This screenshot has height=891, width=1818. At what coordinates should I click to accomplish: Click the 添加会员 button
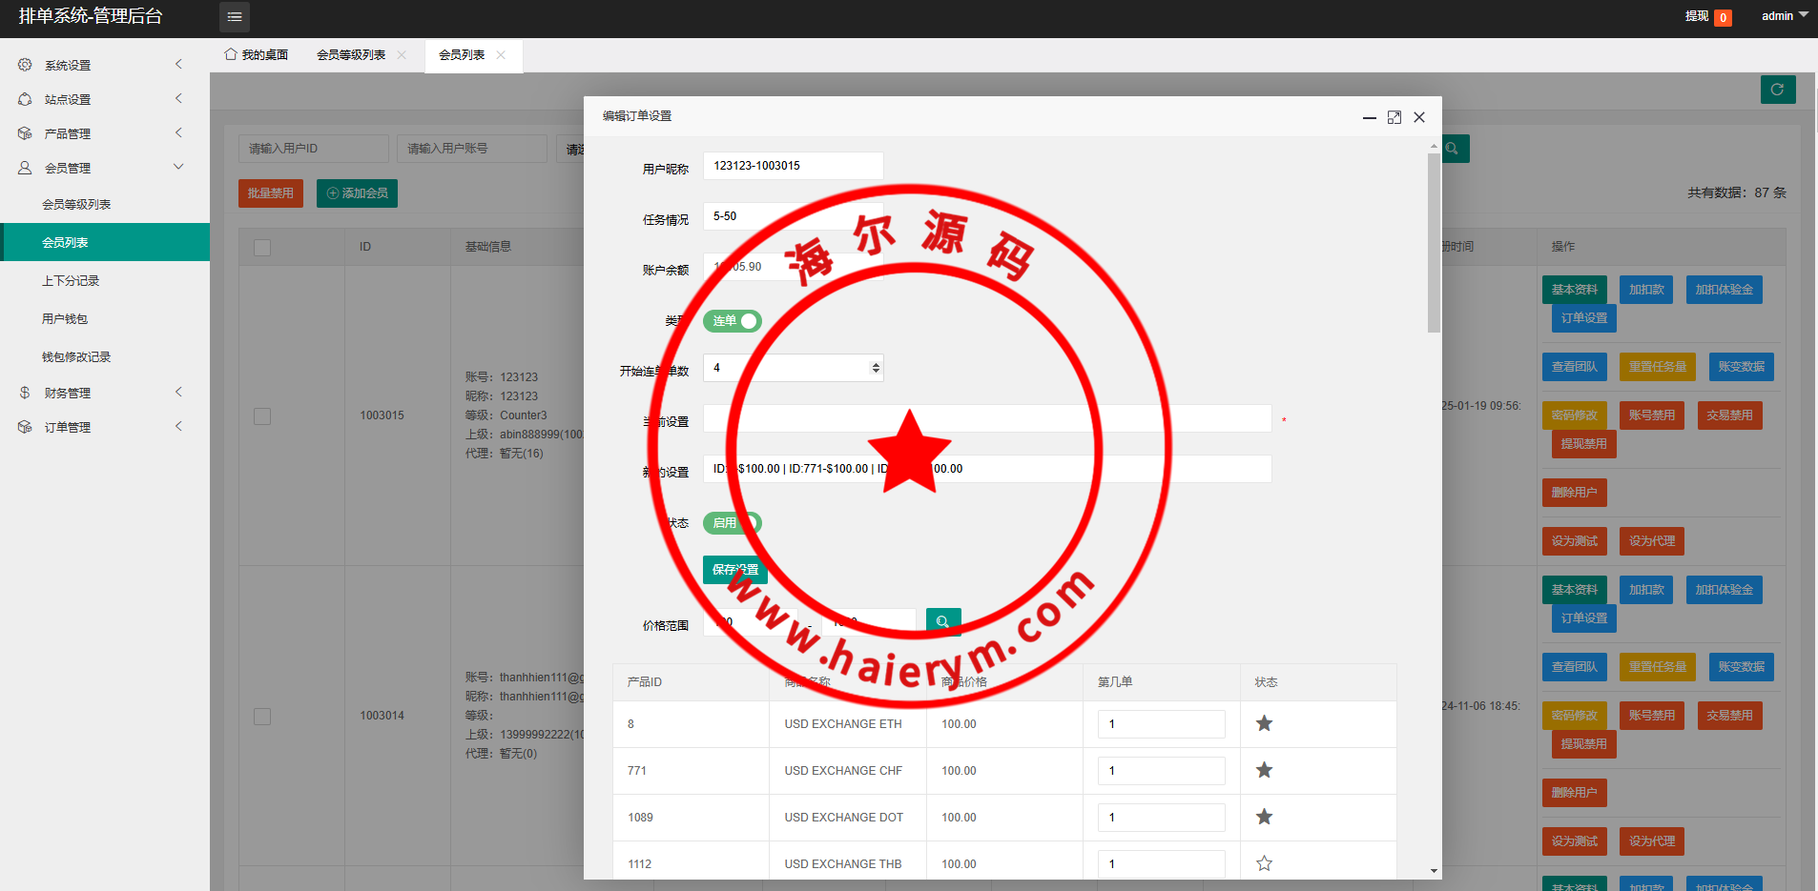[357, 193]
